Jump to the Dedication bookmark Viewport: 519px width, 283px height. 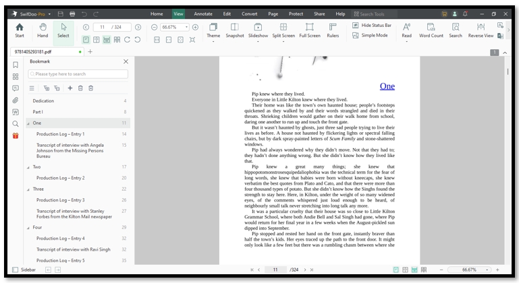[43, 101]
